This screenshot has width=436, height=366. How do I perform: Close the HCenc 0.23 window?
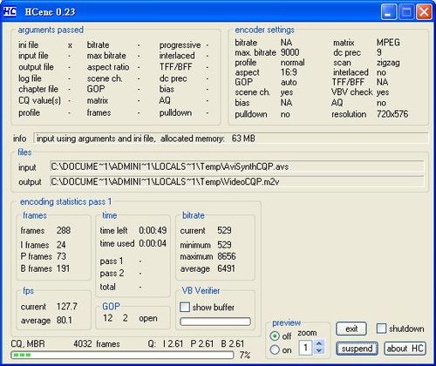tap(424, 12)
